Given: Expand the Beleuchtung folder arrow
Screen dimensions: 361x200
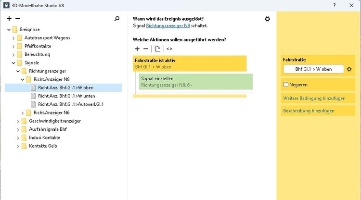Looking at the screenshot, I should pyautogui.click(x=13, y=55).
